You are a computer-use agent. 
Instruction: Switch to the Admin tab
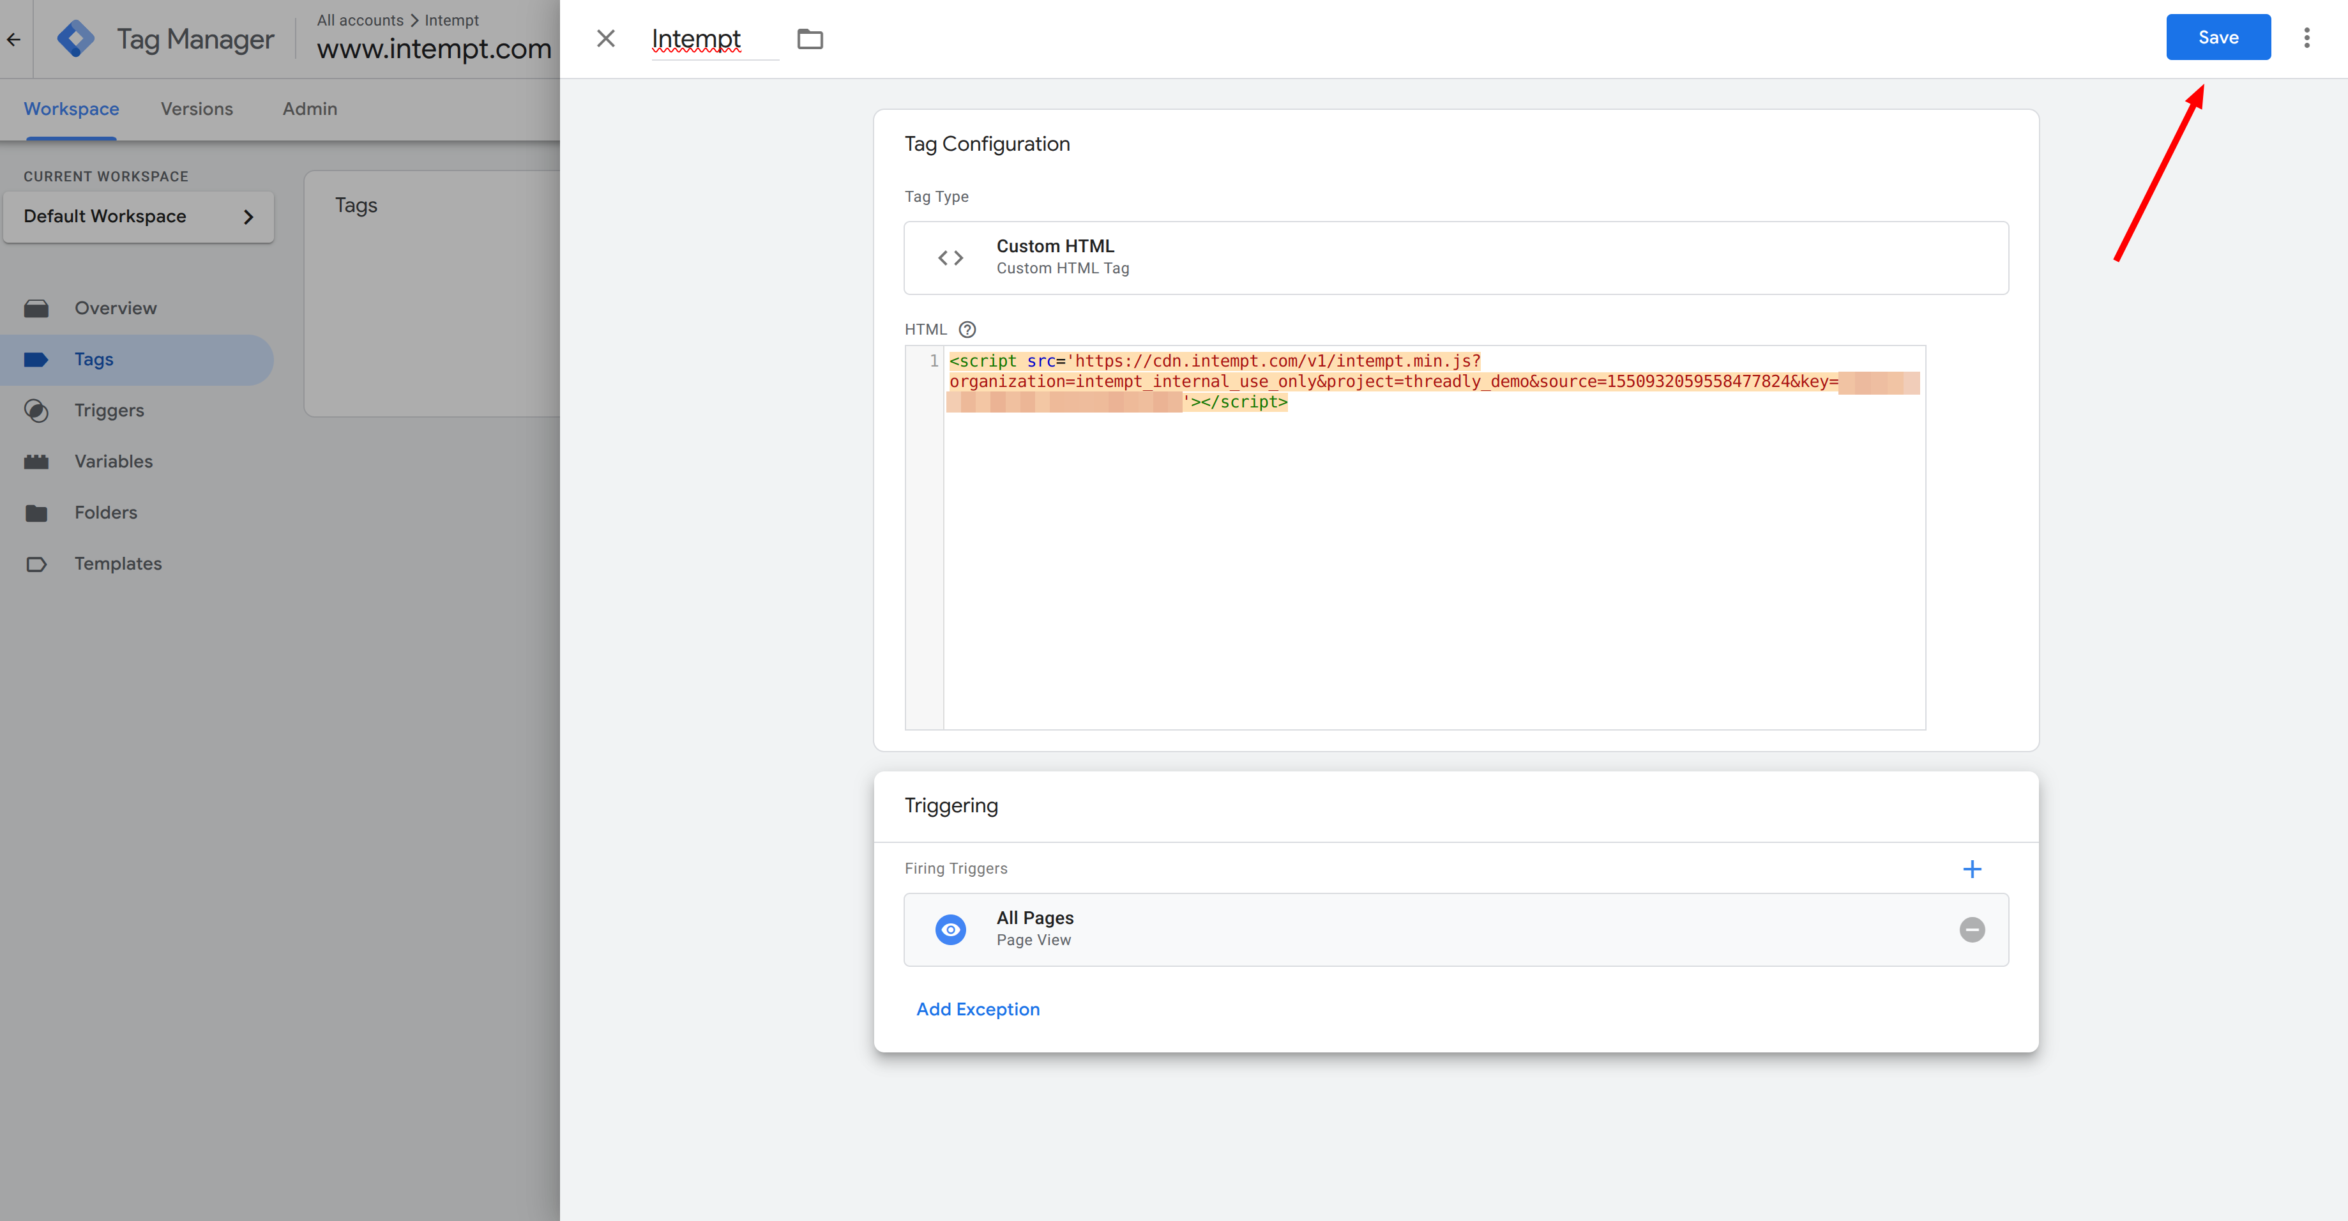[x=310, y=109]
